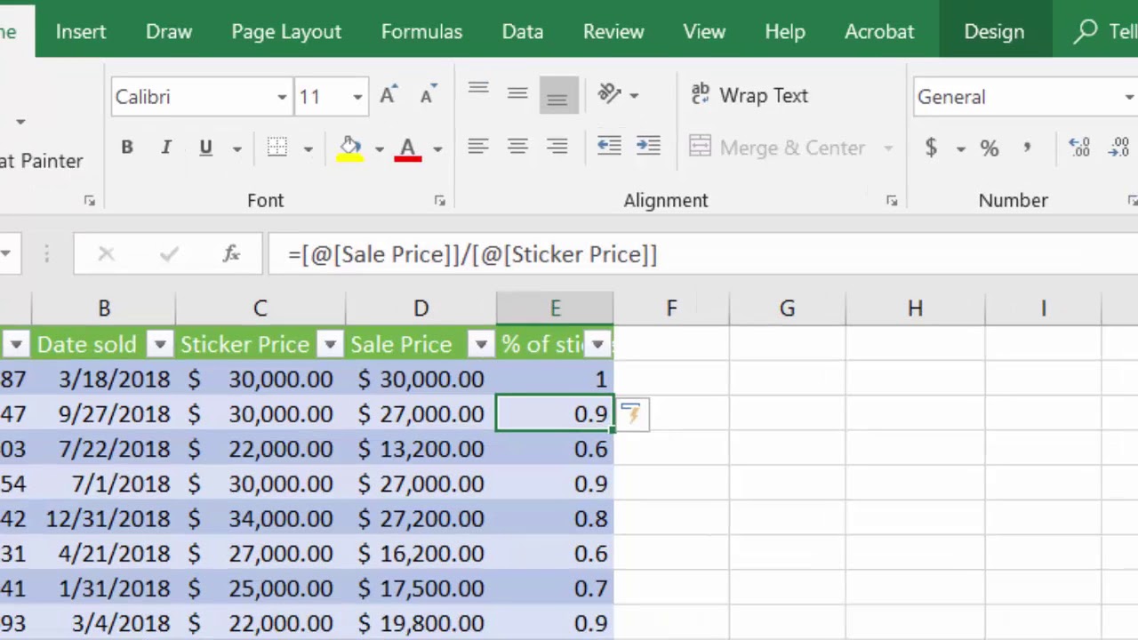Open Calibri font name dropdown
This screenshot has height=640, width=1138.
tap(282, 97)
